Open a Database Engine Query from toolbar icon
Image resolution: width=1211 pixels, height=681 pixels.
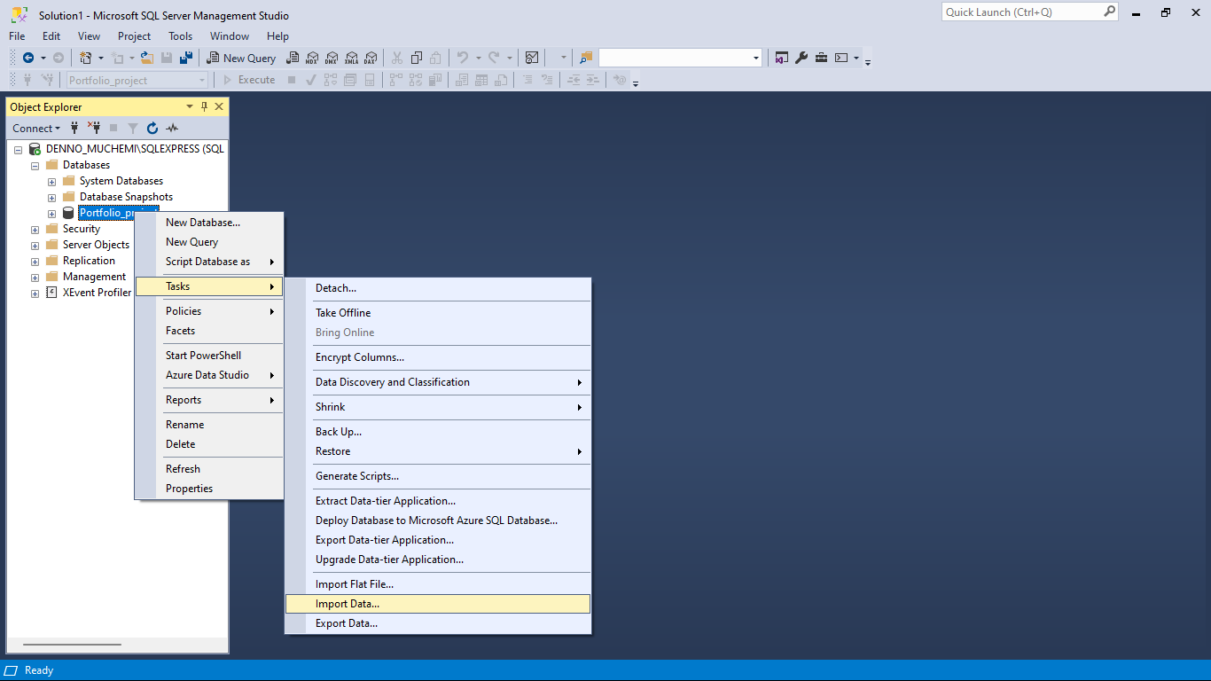pyautogui.click(x=292, y=58)
